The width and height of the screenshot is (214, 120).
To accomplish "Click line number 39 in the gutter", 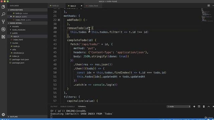I will tap(55, 28).
